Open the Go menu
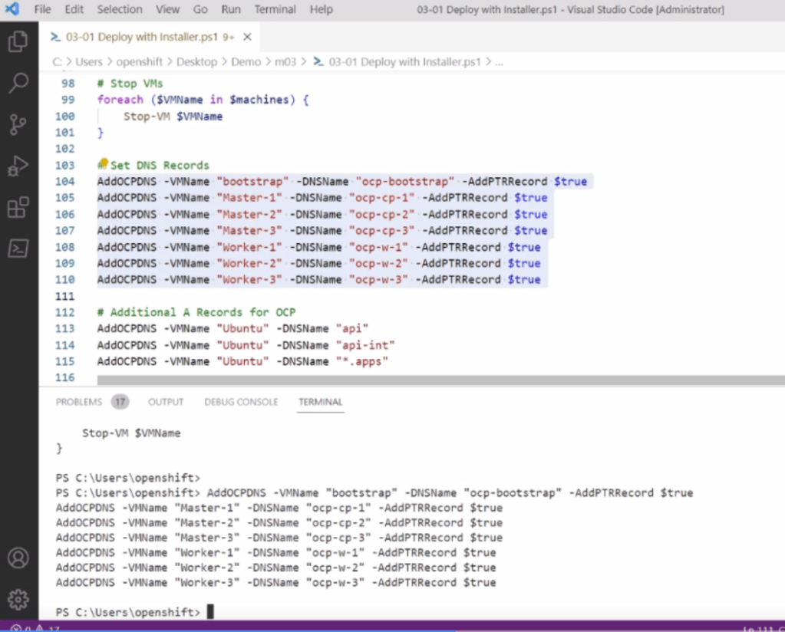This screenshot has height=632, width=785. tap(200, 9)
